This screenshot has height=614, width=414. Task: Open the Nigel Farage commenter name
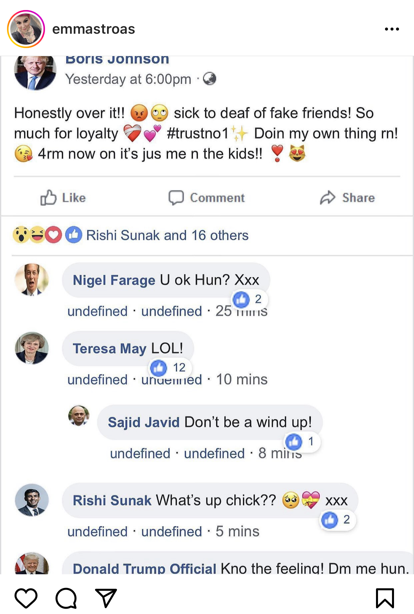pos(114,280)
